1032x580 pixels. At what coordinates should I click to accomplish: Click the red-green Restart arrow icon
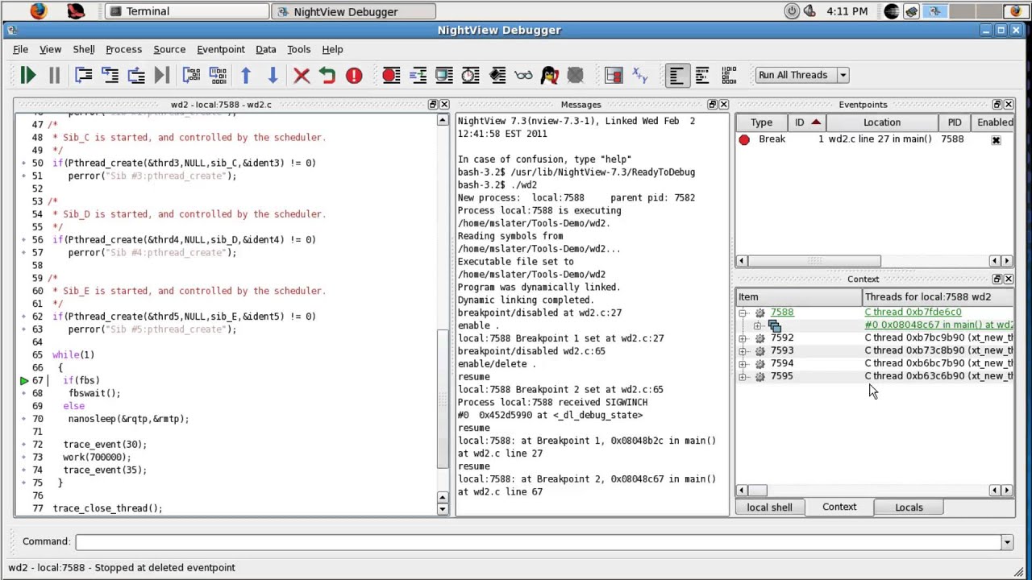click(x=327, y=76)
